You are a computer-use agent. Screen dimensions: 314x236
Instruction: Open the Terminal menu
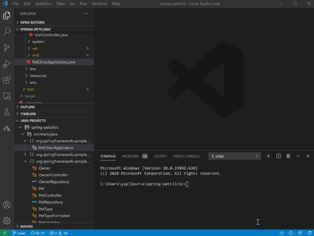pyautogui.click(x=99, y=4)
